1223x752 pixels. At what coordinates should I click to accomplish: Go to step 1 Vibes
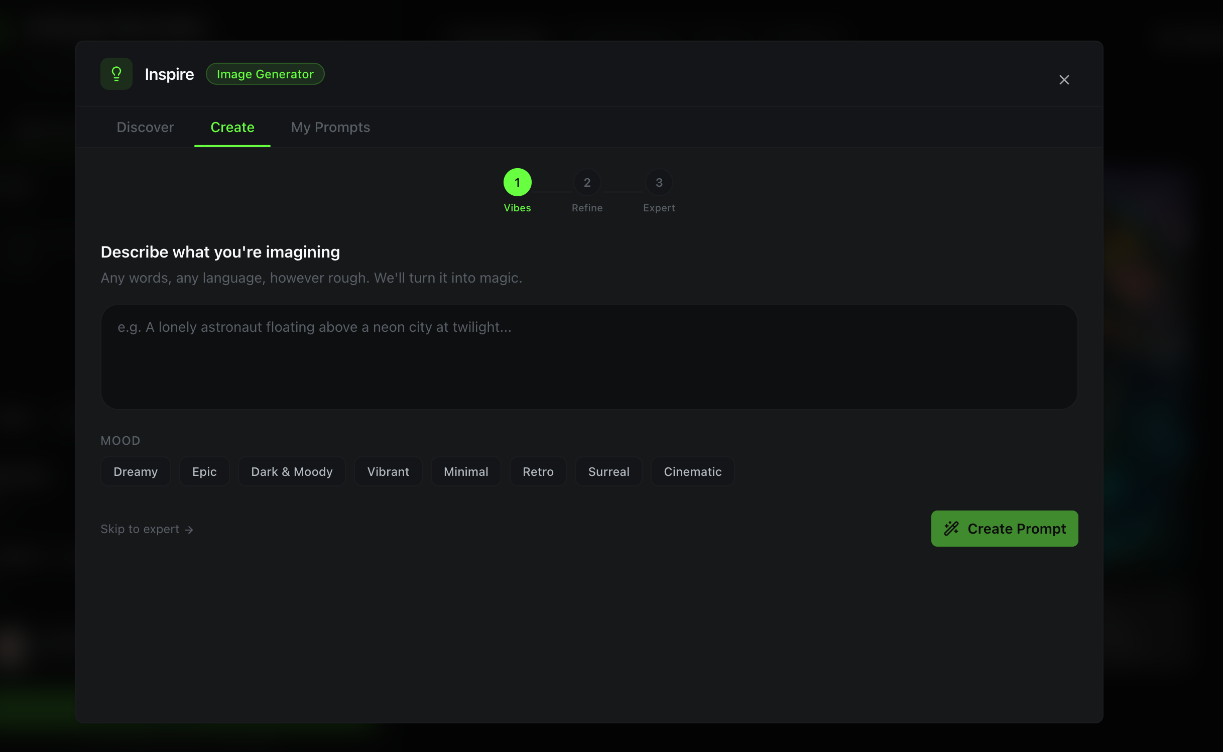point(517,183)
